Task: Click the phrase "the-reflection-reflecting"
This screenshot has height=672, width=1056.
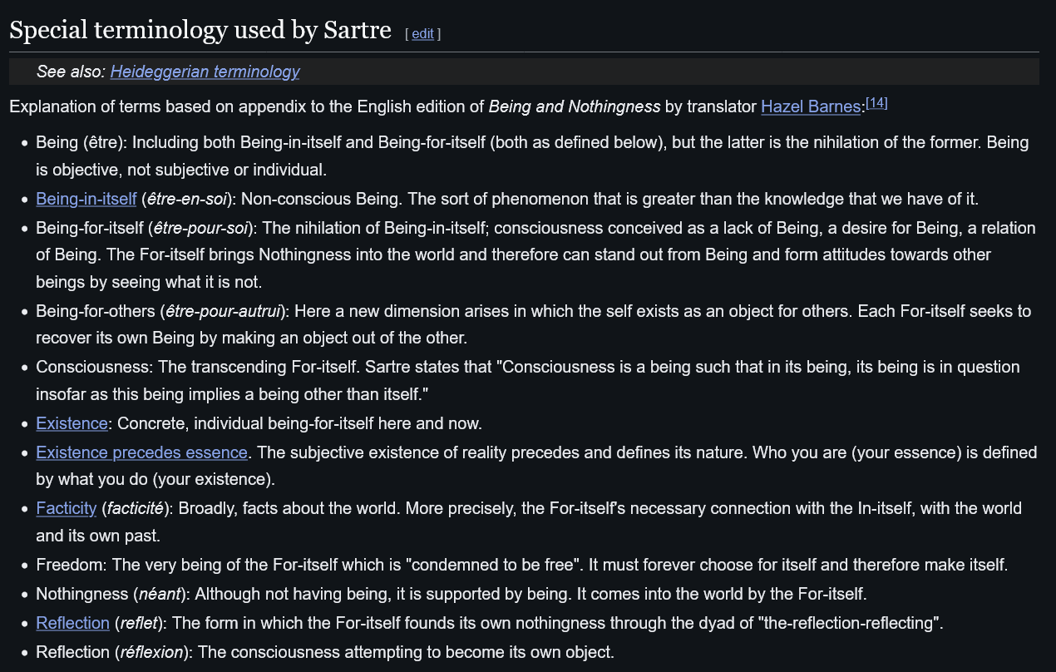Action: [x=849, y=623]
